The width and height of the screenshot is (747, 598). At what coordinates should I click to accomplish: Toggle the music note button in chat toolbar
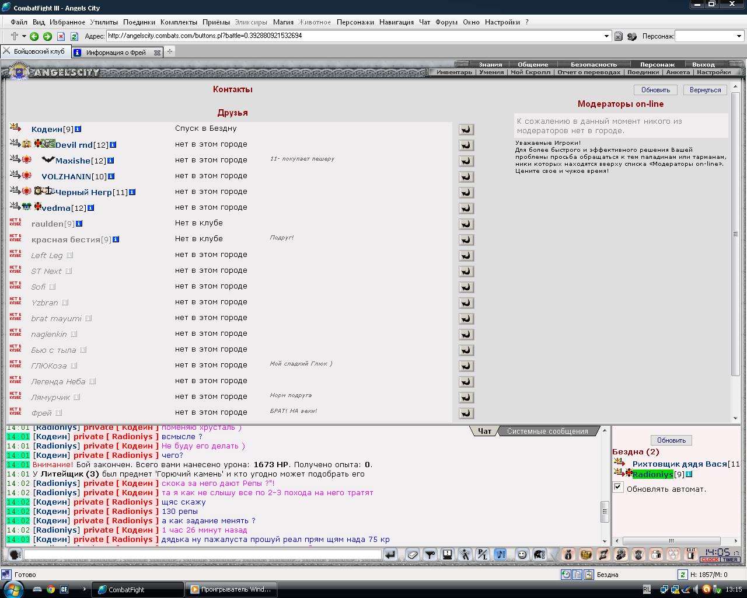(500, 554)
